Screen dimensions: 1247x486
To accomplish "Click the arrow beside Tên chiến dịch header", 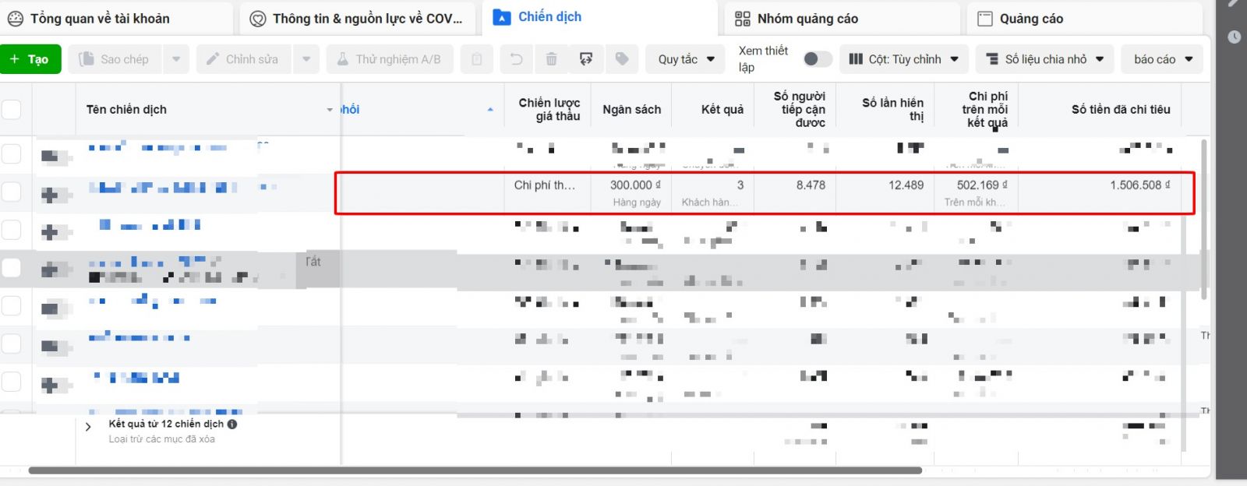I will pyautogui.click(x=330, y=110).
